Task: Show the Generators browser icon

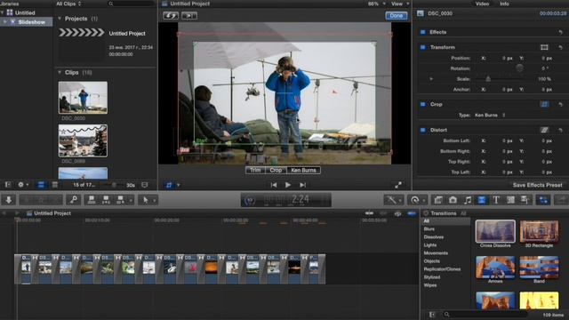Action: (510, 200)
